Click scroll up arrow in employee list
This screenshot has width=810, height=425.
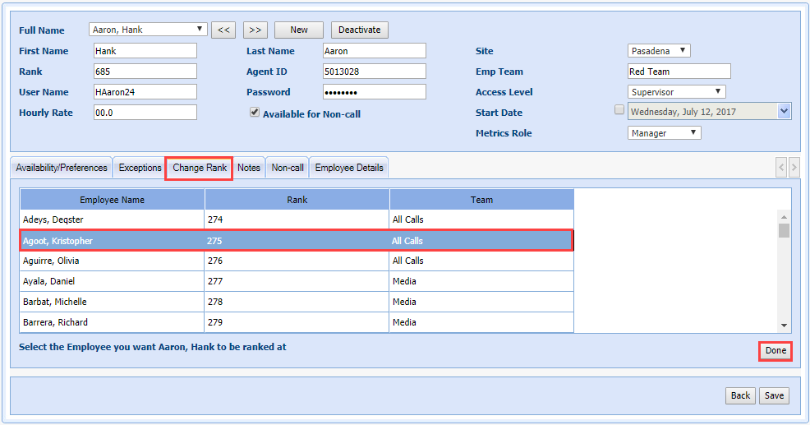tap(784, 216)
